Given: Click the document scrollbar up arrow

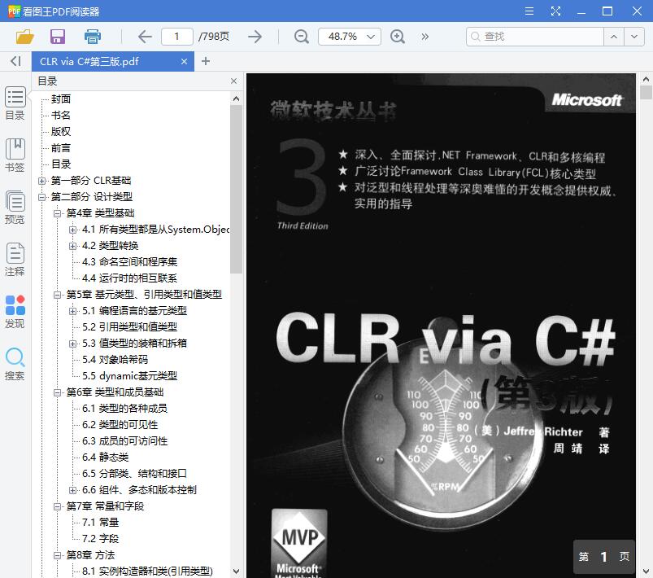Looking at the screenshot, I should 646,79.
